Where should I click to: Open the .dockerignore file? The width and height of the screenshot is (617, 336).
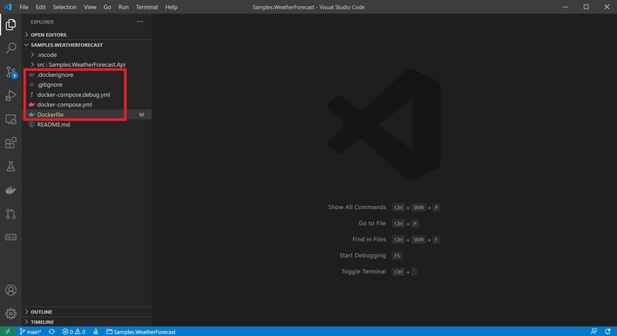[x=86, y=75]
